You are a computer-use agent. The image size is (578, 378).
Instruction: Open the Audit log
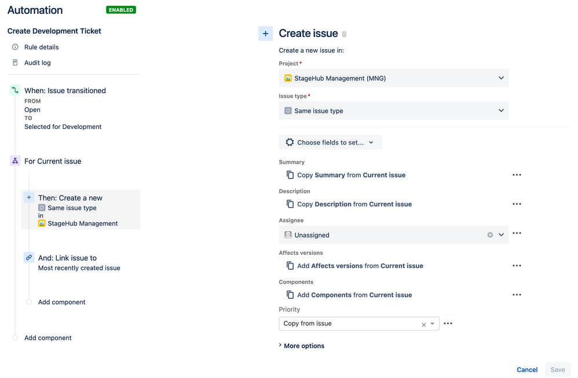(x=38, y=62)
